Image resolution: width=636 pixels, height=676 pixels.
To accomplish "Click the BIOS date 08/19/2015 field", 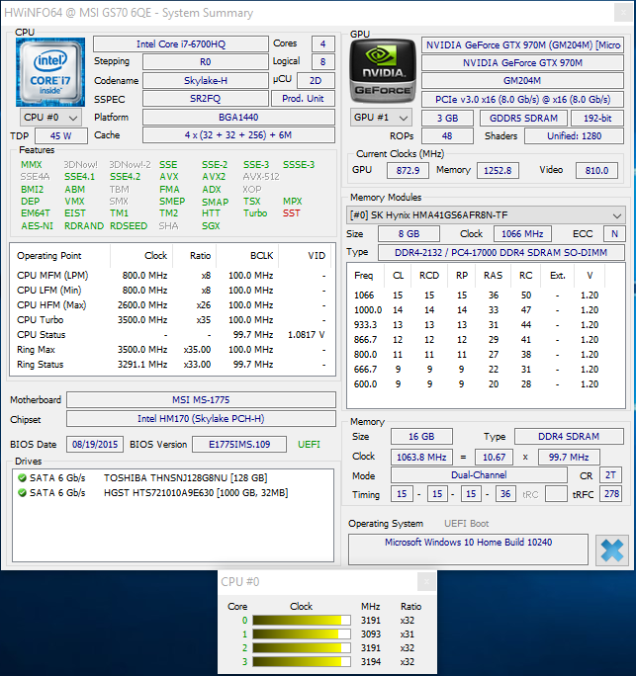I will click(95, 444).
